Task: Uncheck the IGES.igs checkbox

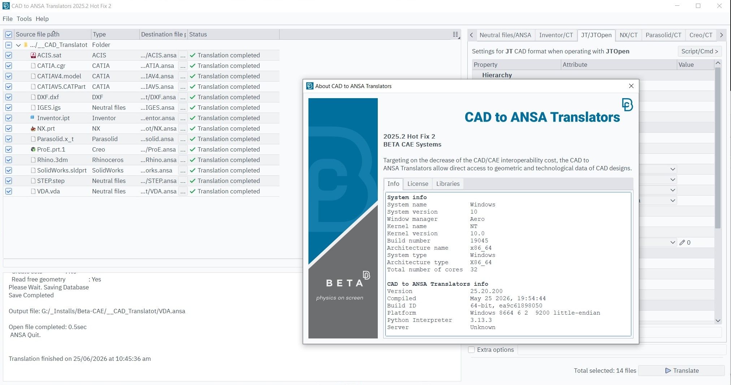Action: coord(9,108)
